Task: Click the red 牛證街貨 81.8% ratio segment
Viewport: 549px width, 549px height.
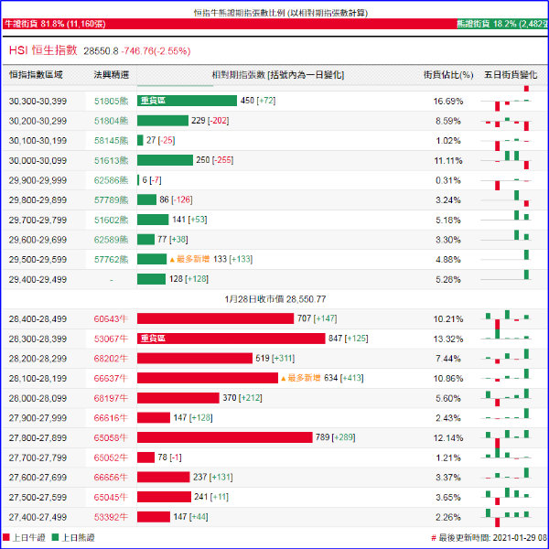Action: click(x=230, y=24)
